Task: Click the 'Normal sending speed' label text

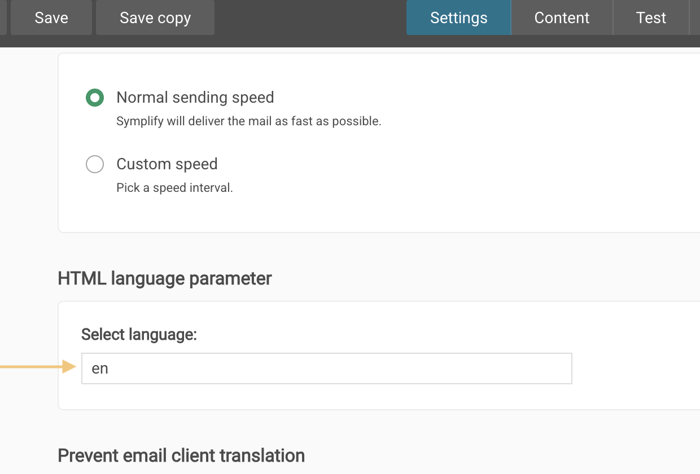Action: [x=195, y=98]
